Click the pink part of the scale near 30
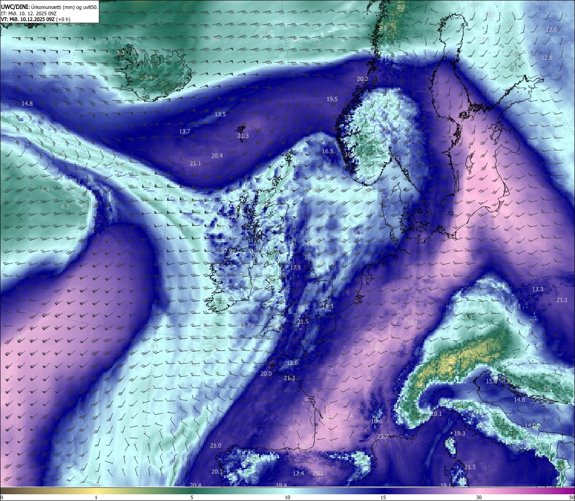This screenshot has width=575, height=501. (x=479, y=490)
